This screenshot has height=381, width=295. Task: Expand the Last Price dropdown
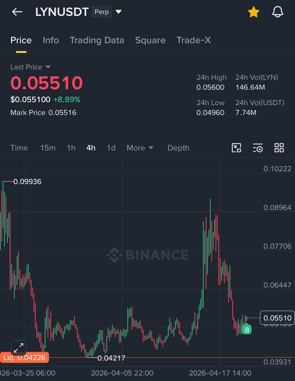tap(30, 67)
